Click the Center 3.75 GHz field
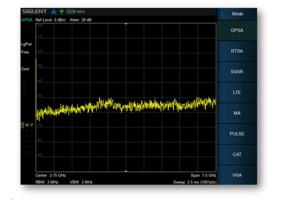 (x=50, y=175)
